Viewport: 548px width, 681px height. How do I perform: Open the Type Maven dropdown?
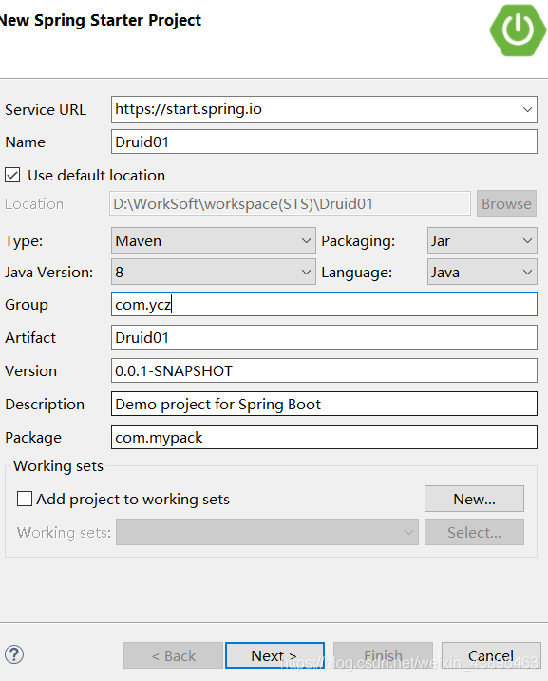coord(213,240)
